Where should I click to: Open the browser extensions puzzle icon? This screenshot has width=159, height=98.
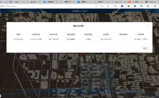[148, 6]
